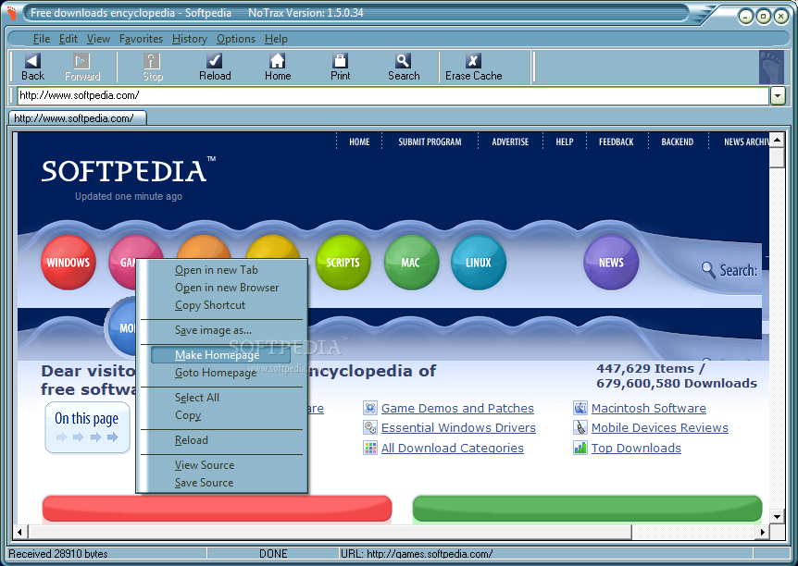Click the URL address input field

point(393,95)
